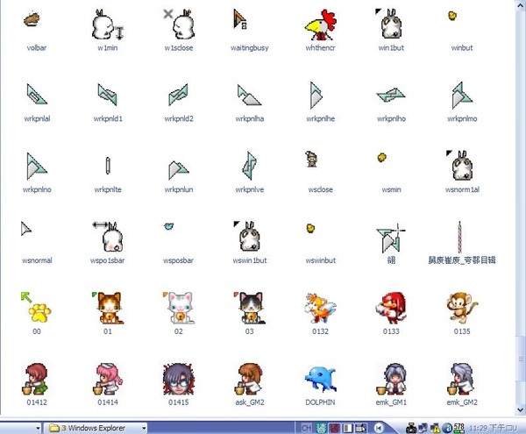Select the wswinbut chick cursor file
Screen dimensions: 526x434
(310, 228)
